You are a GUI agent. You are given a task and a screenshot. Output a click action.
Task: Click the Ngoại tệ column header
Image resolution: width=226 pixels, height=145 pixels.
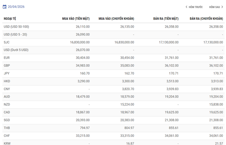pyautogui.click(x=10, y=19)
